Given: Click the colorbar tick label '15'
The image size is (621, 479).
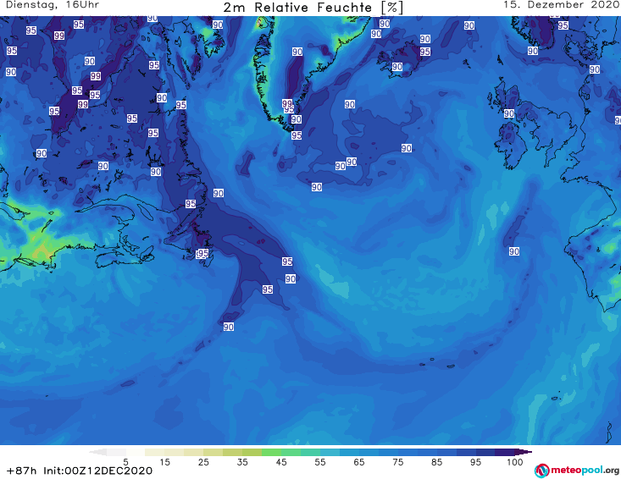Looking at the screenshot, I should (164, 462).
